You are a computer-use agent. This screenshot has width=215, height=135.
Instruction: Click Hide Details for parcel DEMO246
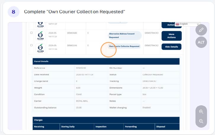pyautogui.click(x=172, y=47)
